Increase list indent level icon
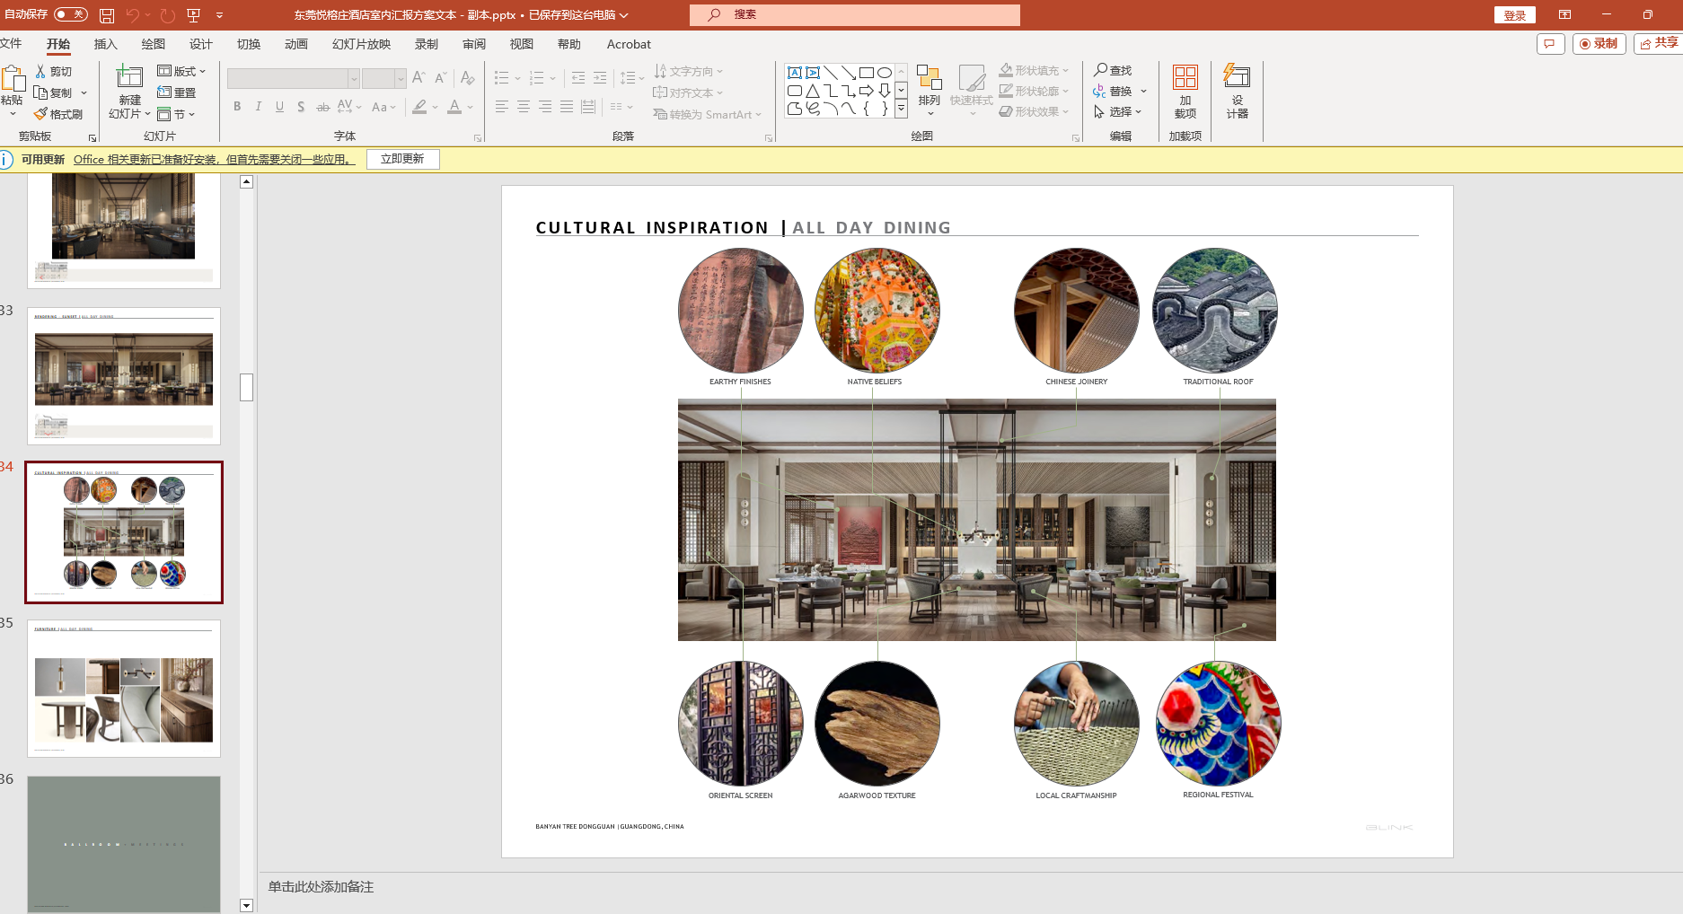The height and width of the screenshot is (914, 1683). pyautogui.click(x=600, y=78)
